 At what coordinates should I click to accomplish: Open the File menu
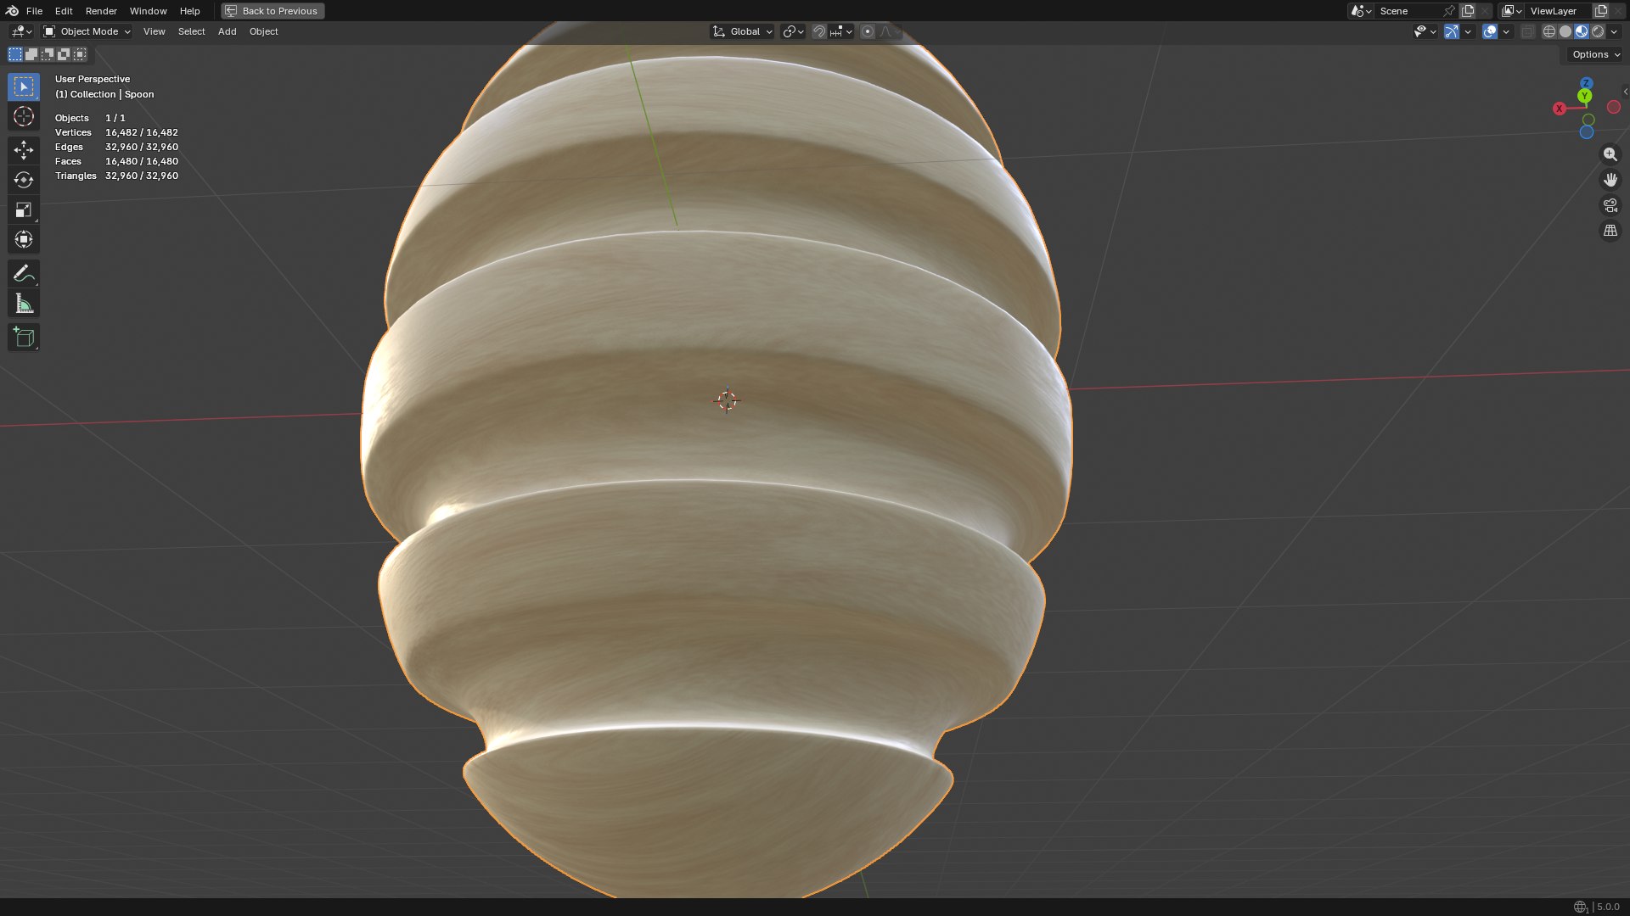[34, 11]
